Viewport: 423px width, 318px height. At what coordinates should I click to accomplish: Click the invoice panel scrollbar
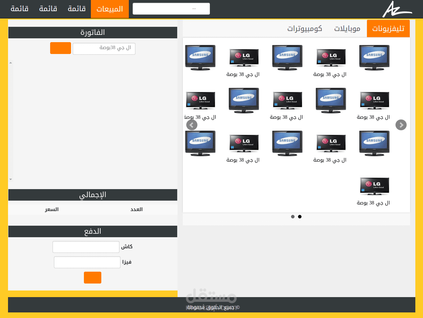[10, 121]
